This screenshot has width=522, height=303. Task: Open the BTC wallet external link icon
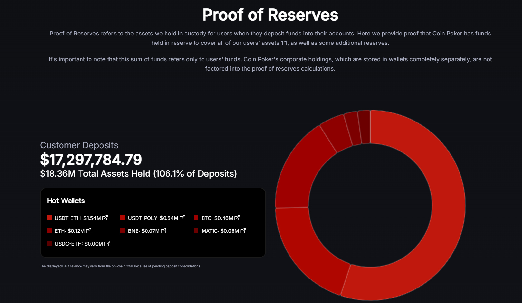[x=237, y=218]
